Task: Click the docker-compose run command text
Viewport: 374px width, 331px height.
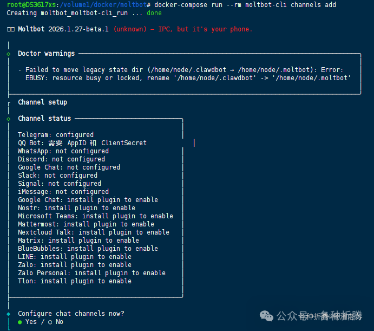Action: coord(245,5)
